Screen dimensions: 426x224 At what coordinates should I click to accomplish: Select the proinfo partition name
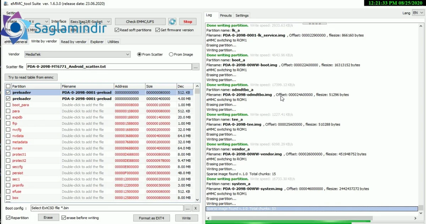pyautogui.click(x=18, y=185)
